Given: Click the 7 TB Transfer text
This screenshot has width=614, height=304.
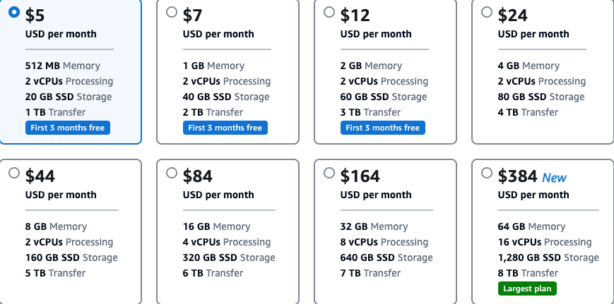Looking at the screenshot, I should click(370, 273).
